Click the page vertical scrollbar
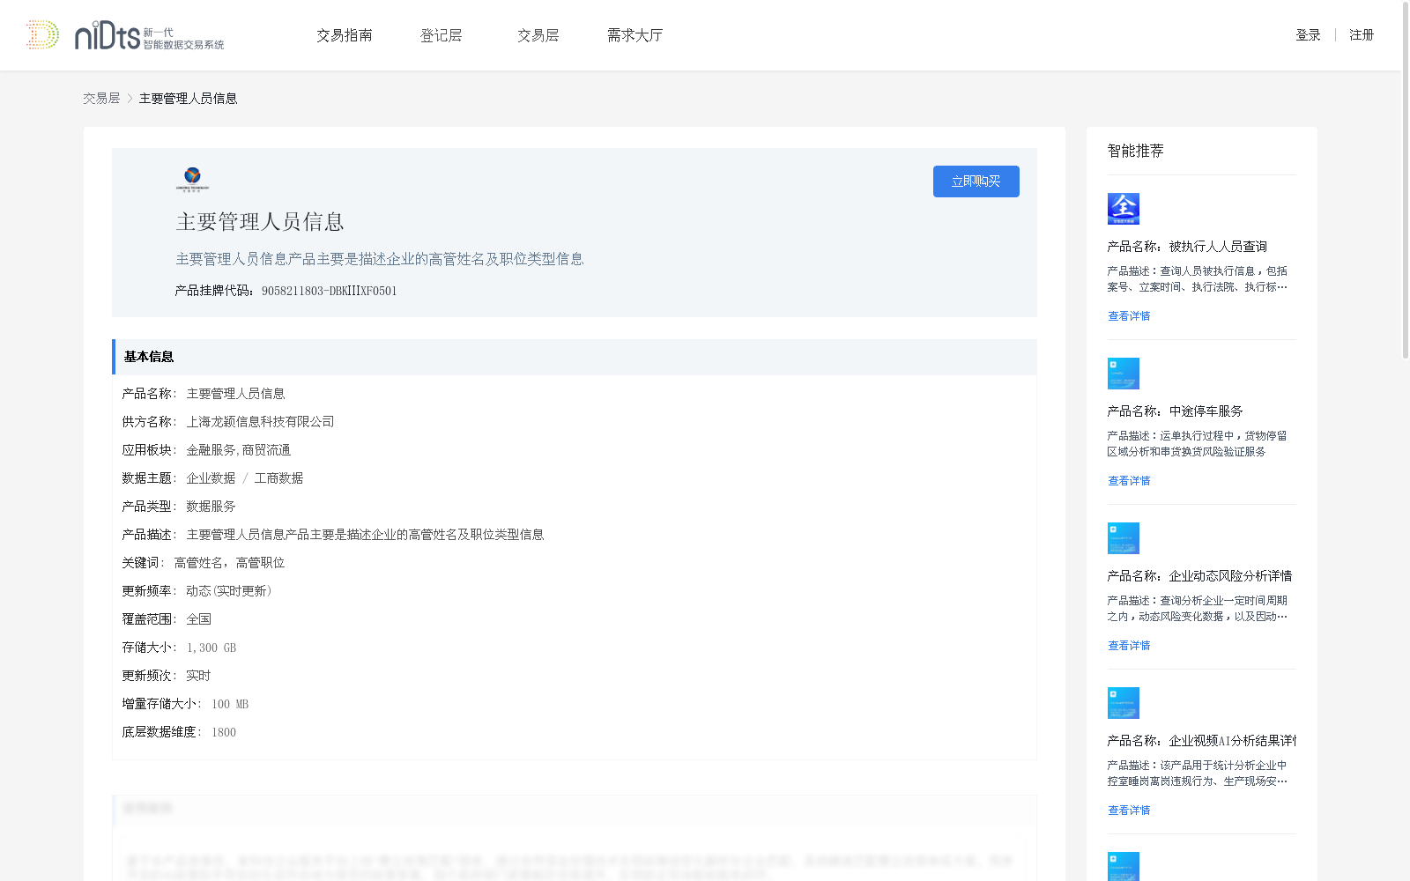 coord(1406,181)
